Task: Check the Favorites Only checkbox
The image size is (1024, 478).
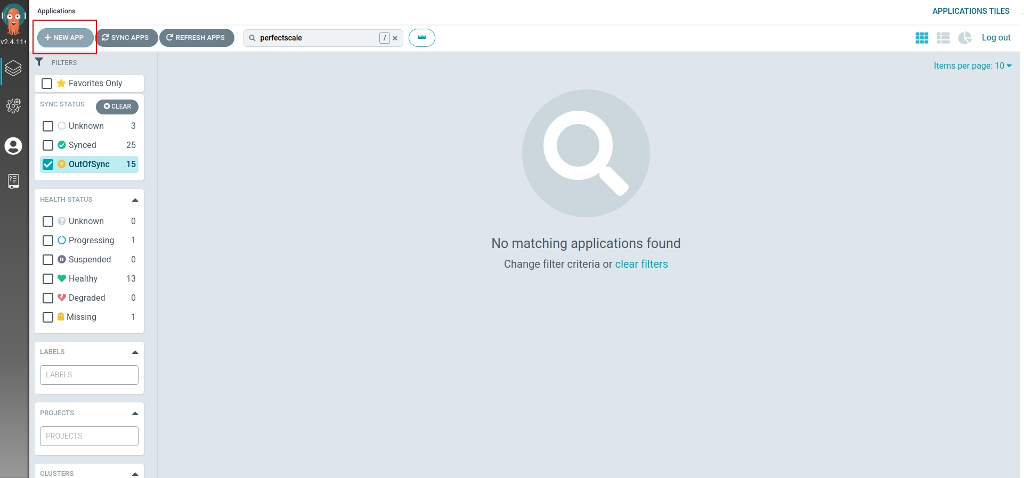Action: point(47,84)
